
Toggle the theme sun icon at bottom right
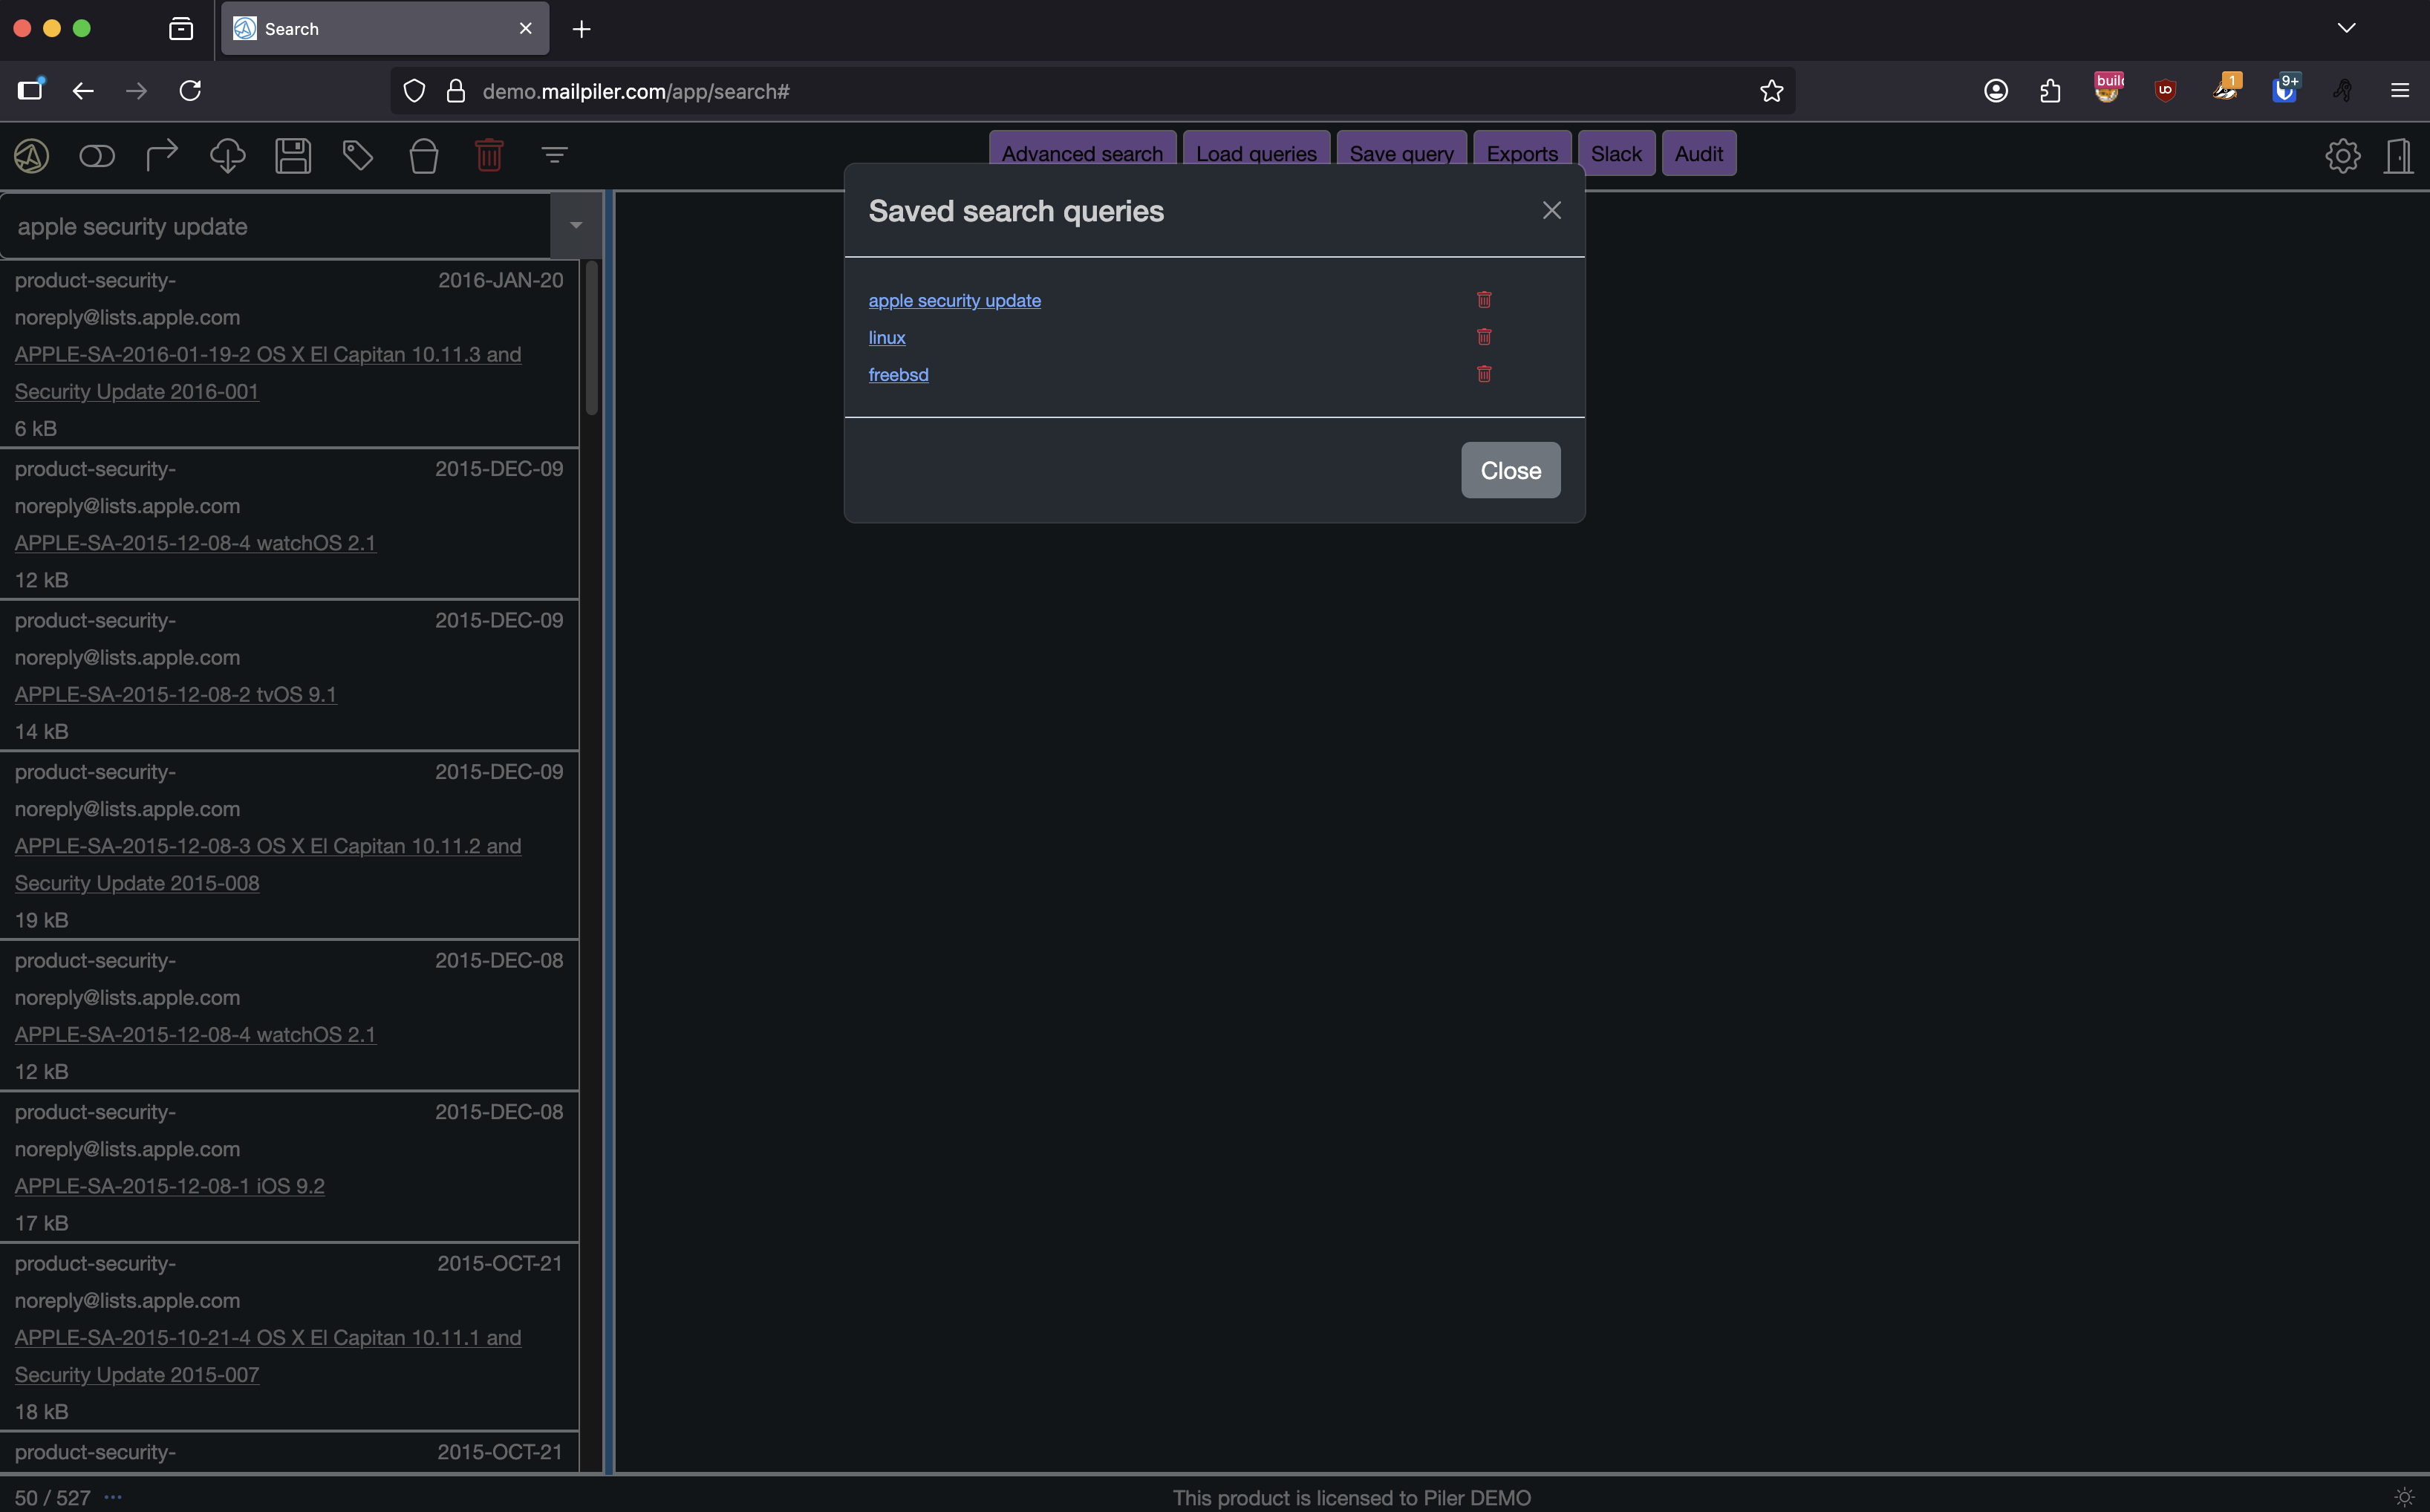[x=2404, y=1497]
